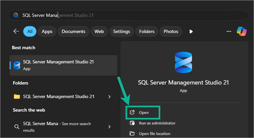Click the Folders section heading
Screen dimensions: 254x138
[x=21, y=83]
